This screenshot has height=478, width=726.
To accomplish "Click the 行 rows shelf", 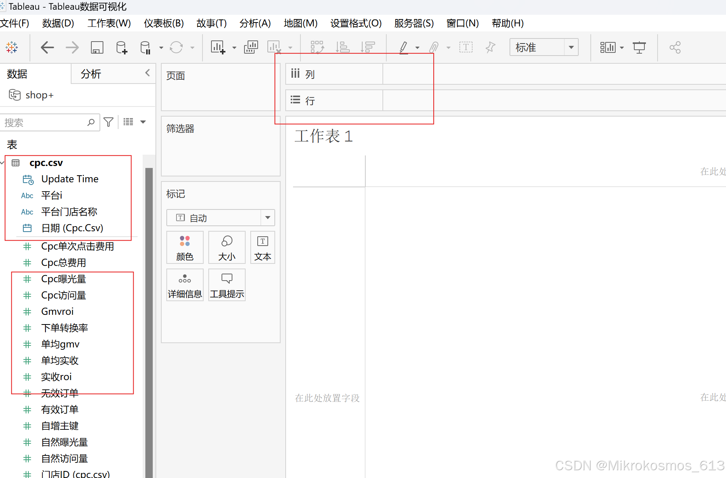I will tap(506, 100).
